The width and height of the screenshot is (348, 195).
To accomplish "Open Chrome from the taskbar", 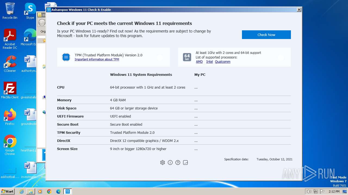I will [49, 191].
